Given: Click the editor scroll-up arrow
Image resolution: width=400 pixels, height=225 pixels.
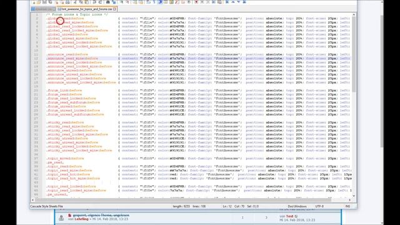Looking at the screenshot, I should click(x=354, y=14).
